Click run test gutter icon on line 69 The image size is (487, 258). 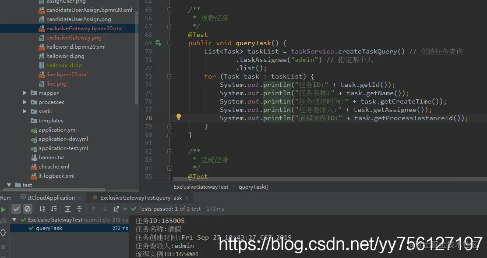tap(159, 43)
